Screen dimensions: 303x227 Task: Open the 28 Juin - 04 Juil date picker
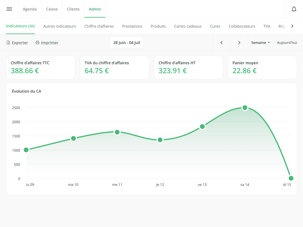tap(127, 43)
